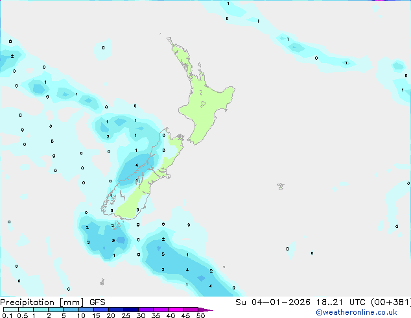This screenshot has height=318, width=411.
Task: Click the date 'Su 04-01-2026'
Action: 273,302
